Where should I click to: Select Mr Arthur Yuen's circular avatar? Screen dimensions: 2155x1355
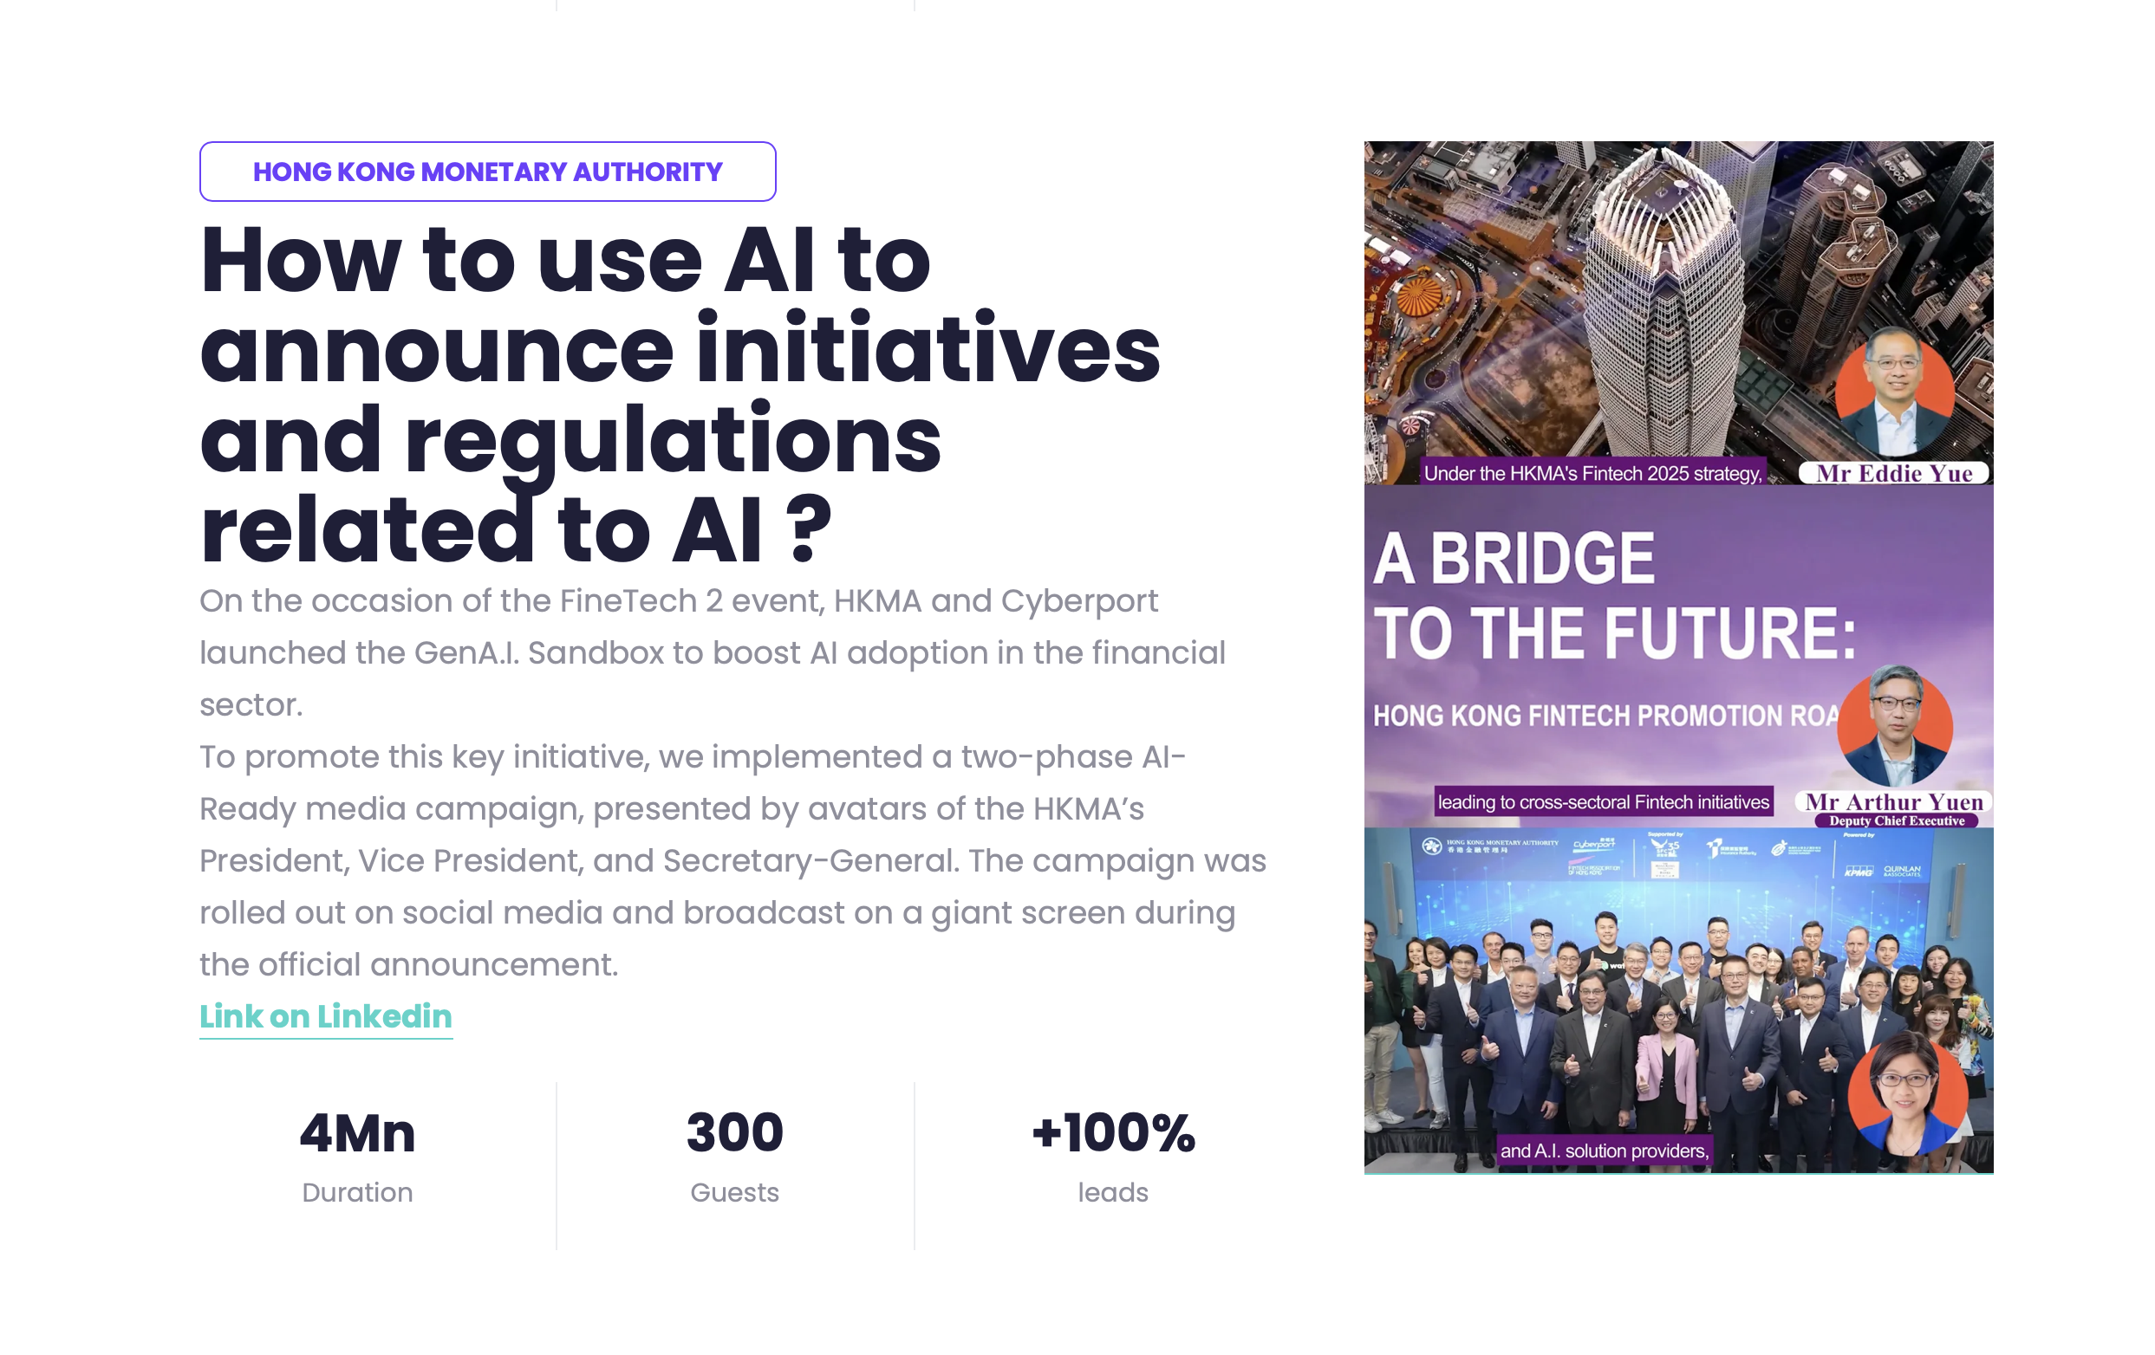click(1894, 725)
